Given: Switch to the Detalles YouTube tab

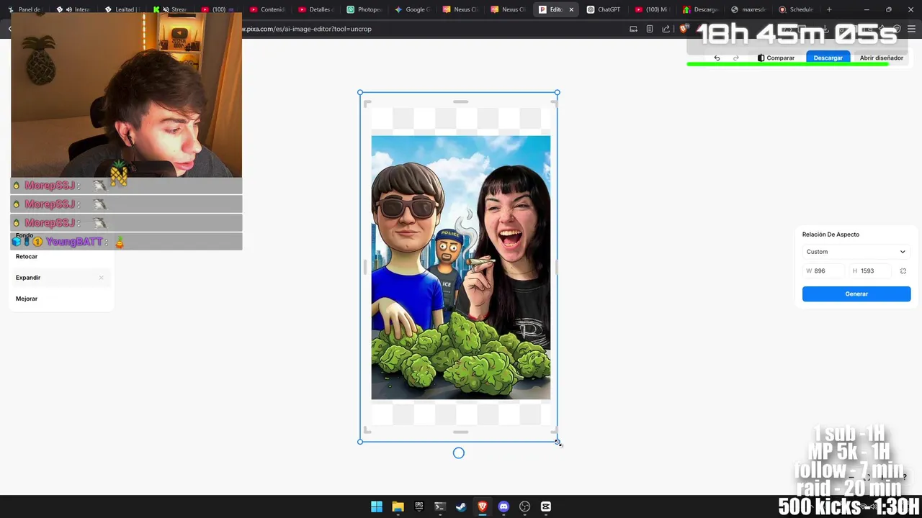Looking at the screenshot, I should coord(316,9).
